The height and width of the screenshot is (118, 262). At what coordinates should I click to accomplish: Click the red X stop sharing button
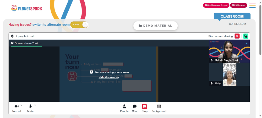click(237, 36)
